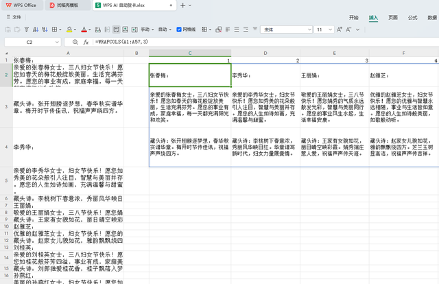Switch to the WPS Office home tab
The image size is (439, 284).
pos(22,5)
